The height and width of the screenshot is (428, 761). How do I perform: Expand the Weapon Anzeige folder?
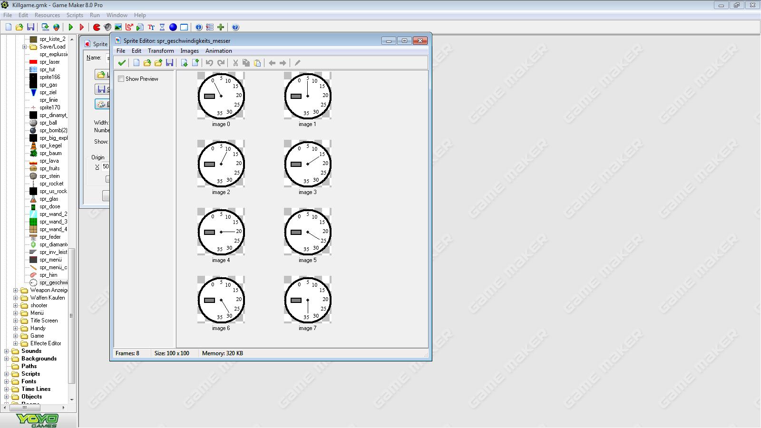tap(16, 290)
